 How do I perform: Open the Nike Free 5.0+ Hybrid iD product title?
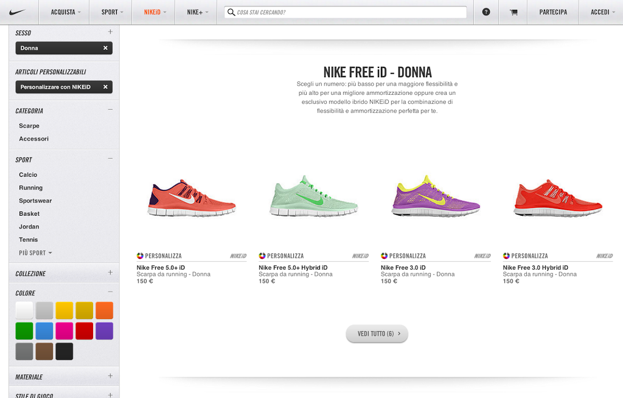coord(293,267)
